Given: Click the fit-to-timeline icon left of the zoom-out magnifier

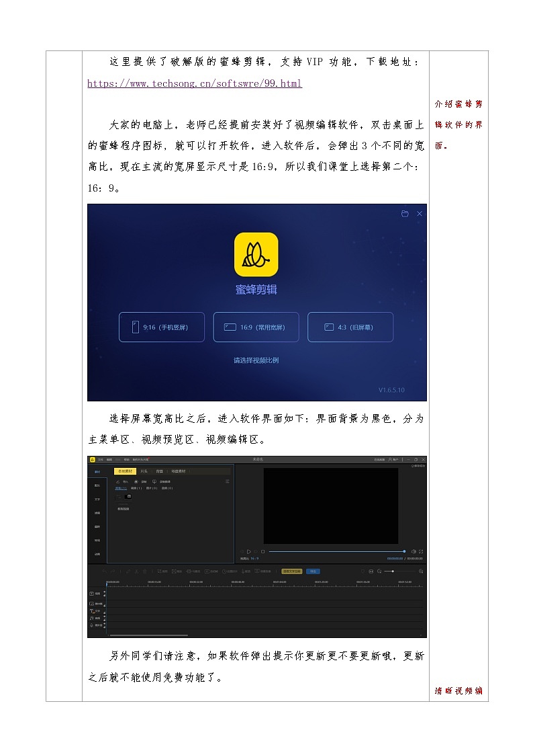Looking at the screenshot, I should pos(371,571).
